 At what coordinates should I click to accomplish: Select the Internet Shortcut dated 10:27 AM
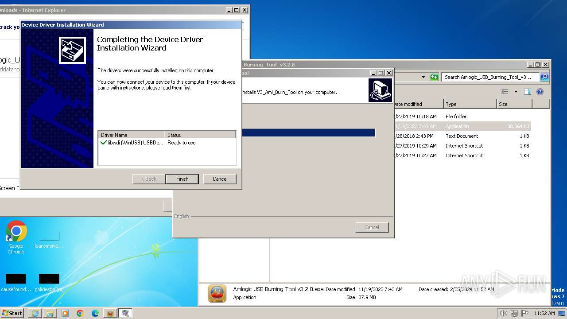point(462,156)
